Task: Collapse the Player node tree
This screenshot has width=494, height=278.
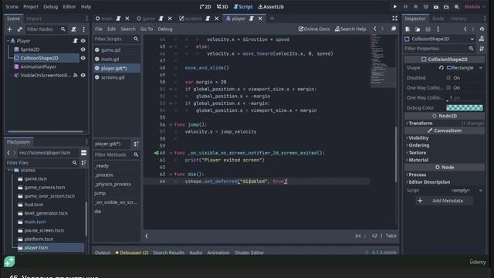Action: (8, 41)
